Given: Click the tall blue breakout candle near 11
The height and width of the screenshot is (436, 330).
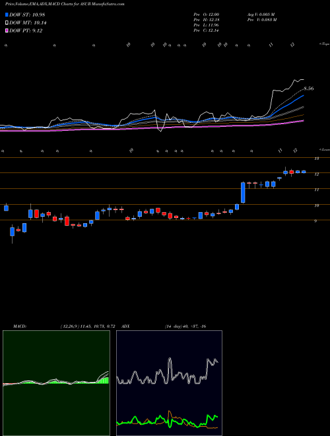Looking at the screenshot, I should click(243, 192).
